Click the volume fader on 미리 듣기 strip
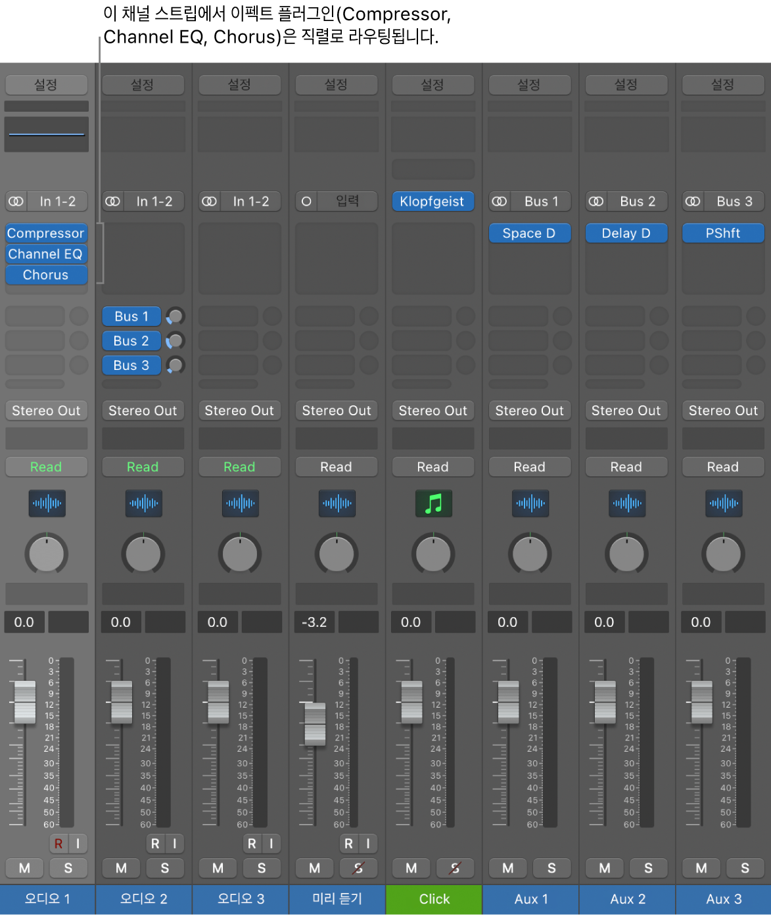 [x=315, y=724]
